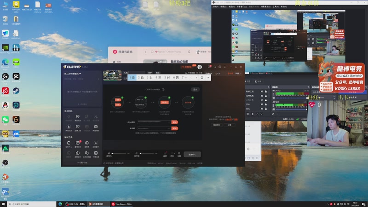Screen dimensions: 368x207
Task: Click the 画质 quality icon in bottom bar
Action: tap(165, 153)
